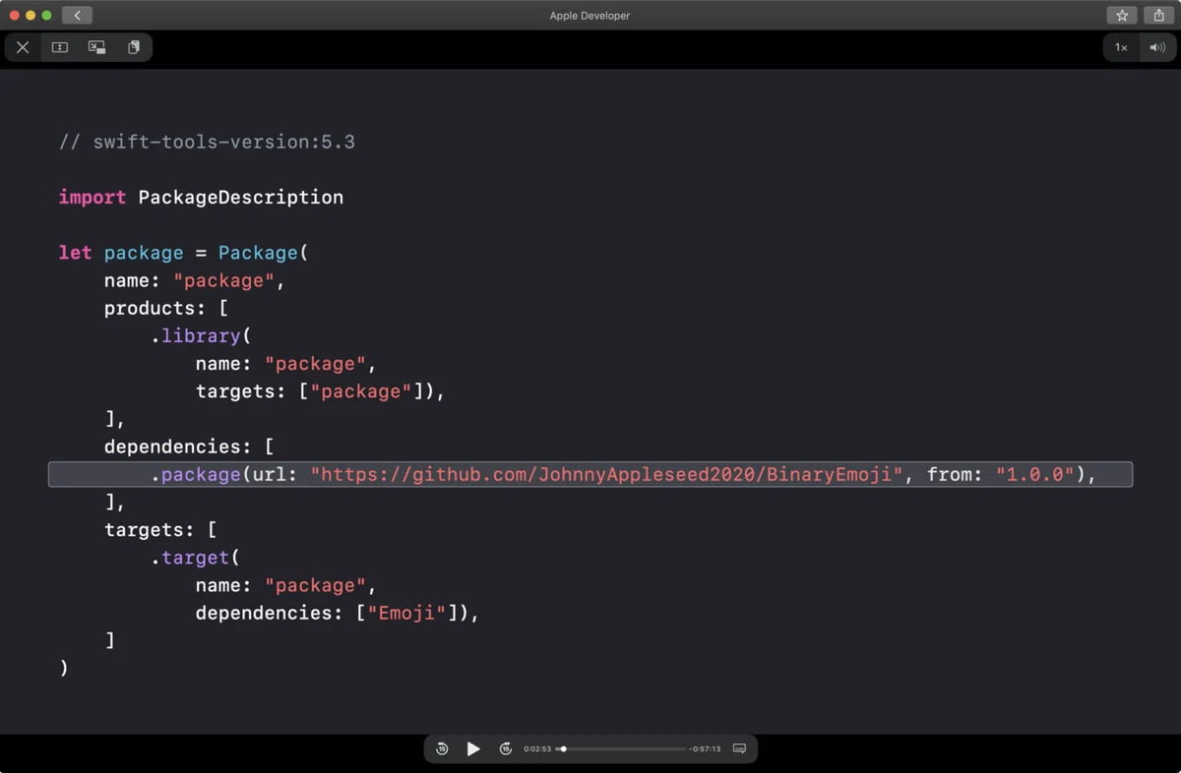Image resolution: width=1181 pixels, height=773 pixels.
Task: Click the "1.0.0" version string
Action: coord(1035,474)
